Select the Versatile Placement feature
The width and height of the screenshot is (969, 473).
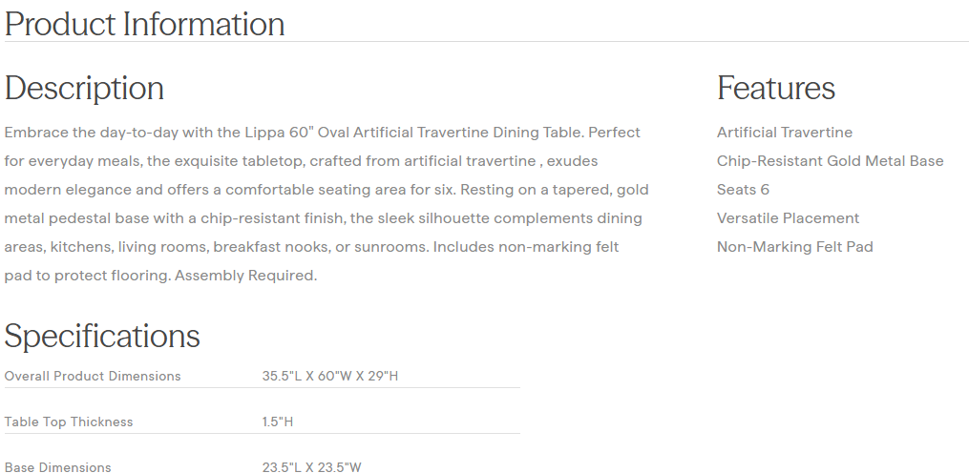pos(788,218)
